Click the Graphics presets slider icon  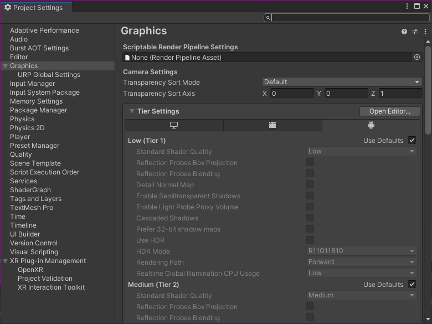415,32
